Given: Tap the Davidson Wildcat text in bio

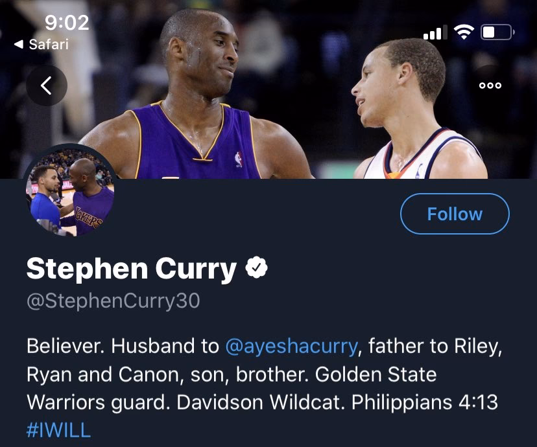Looking at the screenshot, I should [x=261, y=402].
